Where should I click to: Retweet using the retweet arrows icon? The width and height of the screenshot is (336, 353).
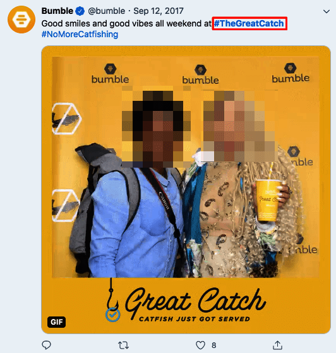pos(123,345)
